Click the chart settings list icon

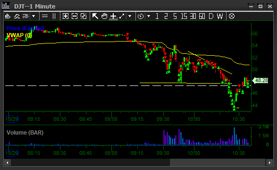[25, 16]
